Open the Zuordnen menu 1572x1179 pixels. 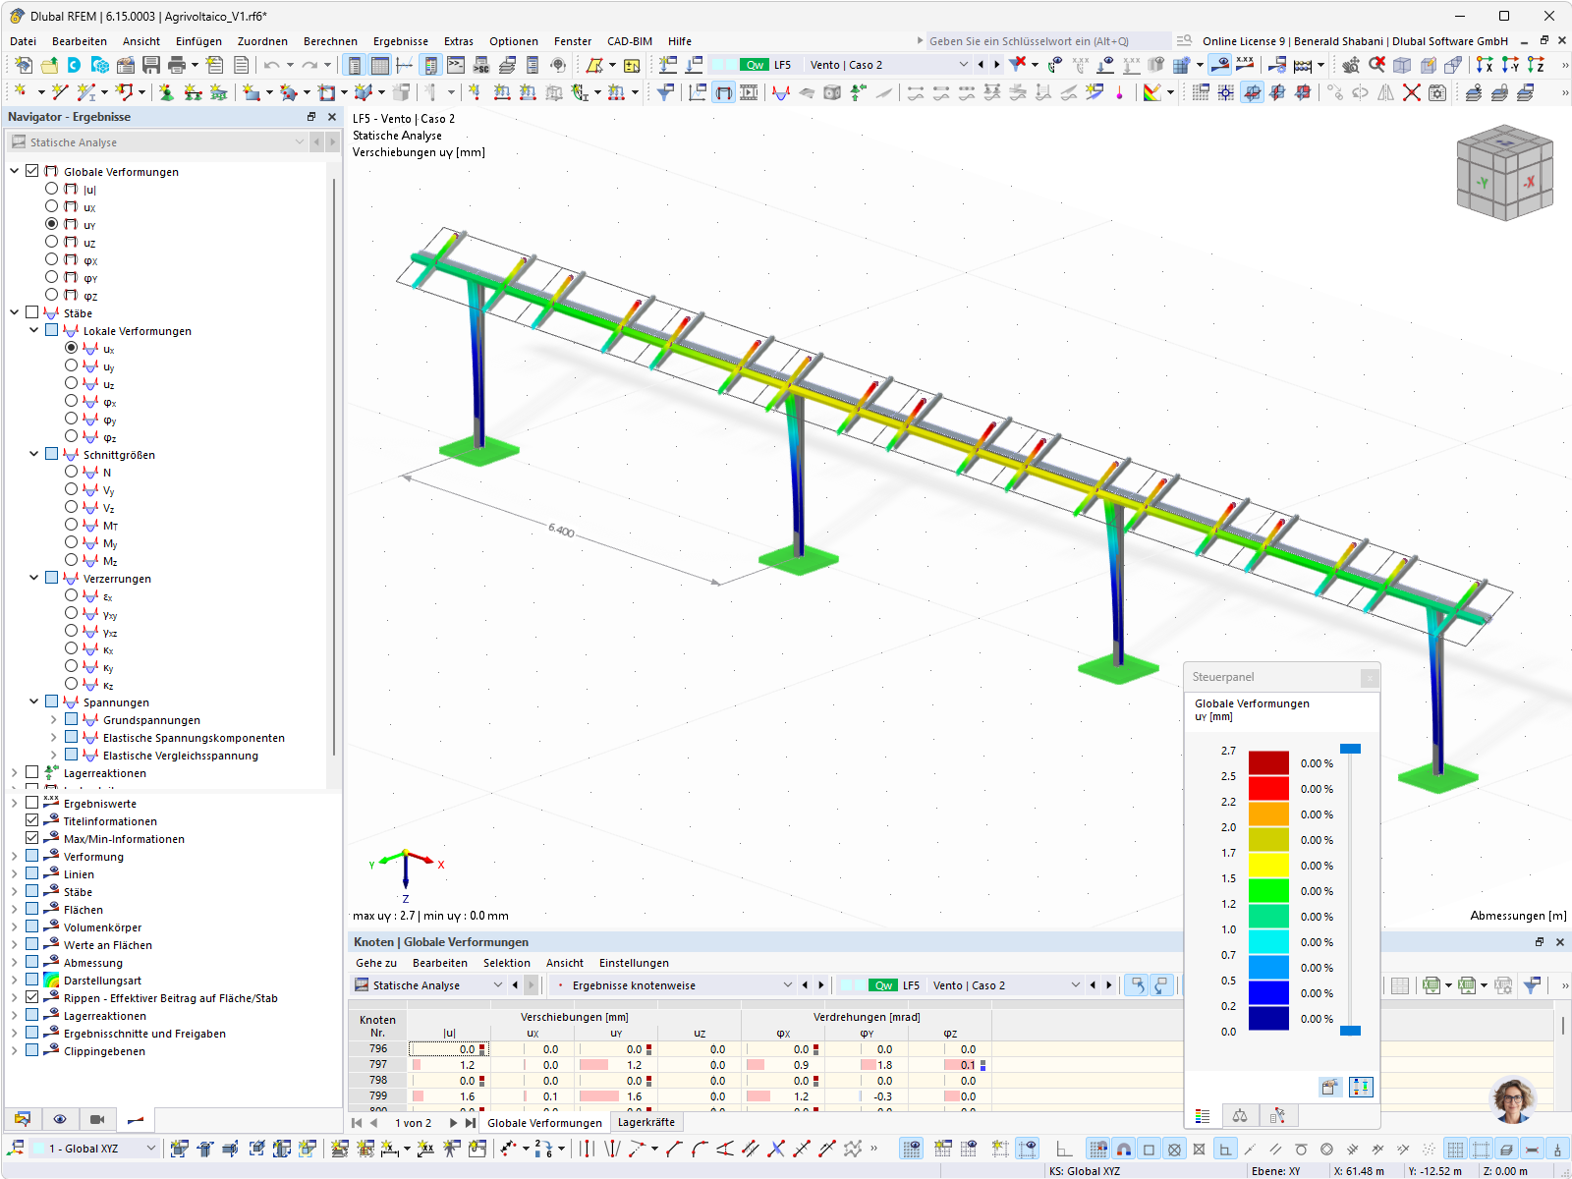(262, 41)
